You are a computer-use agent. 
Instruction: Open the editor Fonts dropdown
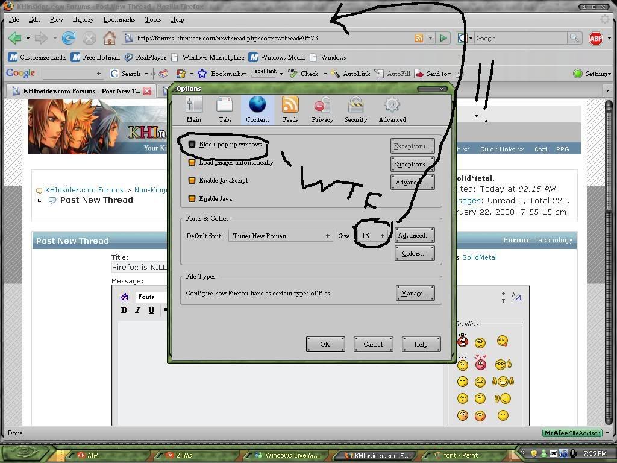point(150,297)
